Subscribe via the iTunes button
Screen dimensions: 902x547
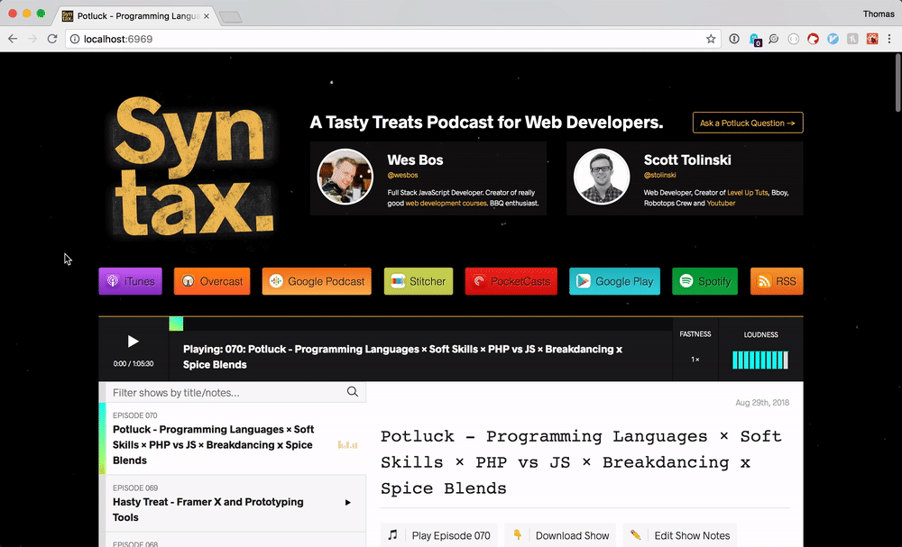[x=130, y=281]
